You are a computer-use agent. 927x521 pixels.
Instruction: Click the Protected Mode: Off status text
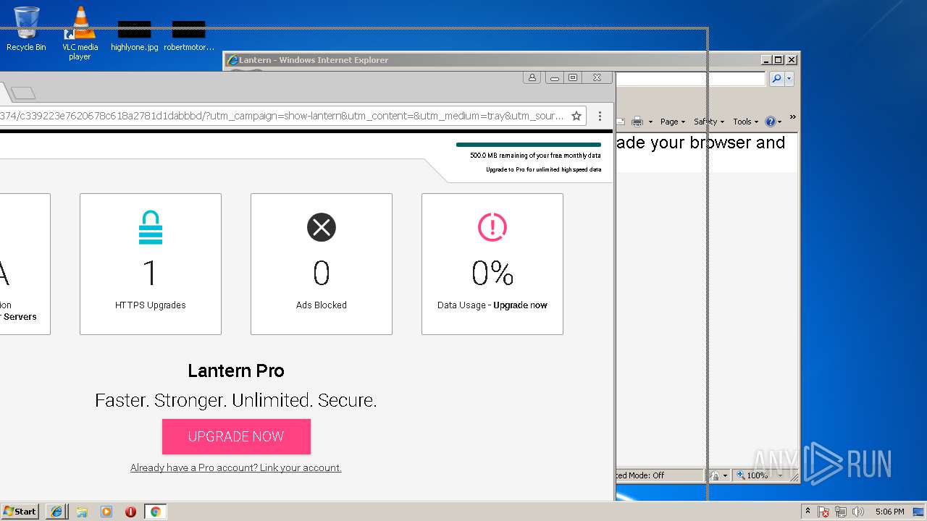click(x=641, y=475)
